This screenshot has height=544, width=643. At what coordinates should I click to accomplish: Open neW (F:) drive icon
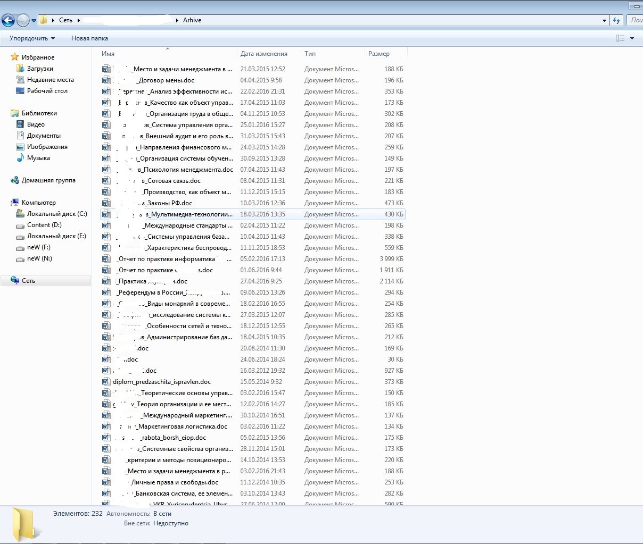[x=20, y=247]
